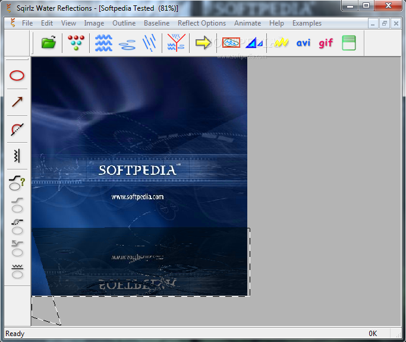Open the Animate menu

pyautogui.click(x=247, y=23)
